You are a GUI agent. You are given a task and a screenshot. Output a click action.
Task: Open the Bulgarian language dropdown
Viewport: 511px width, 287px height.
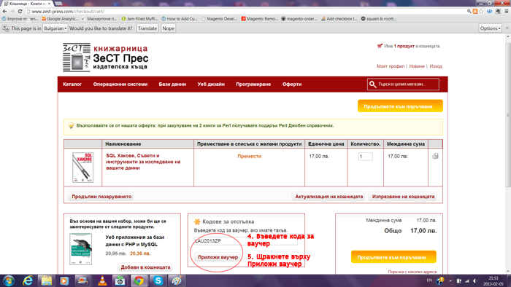click(55, 28)
